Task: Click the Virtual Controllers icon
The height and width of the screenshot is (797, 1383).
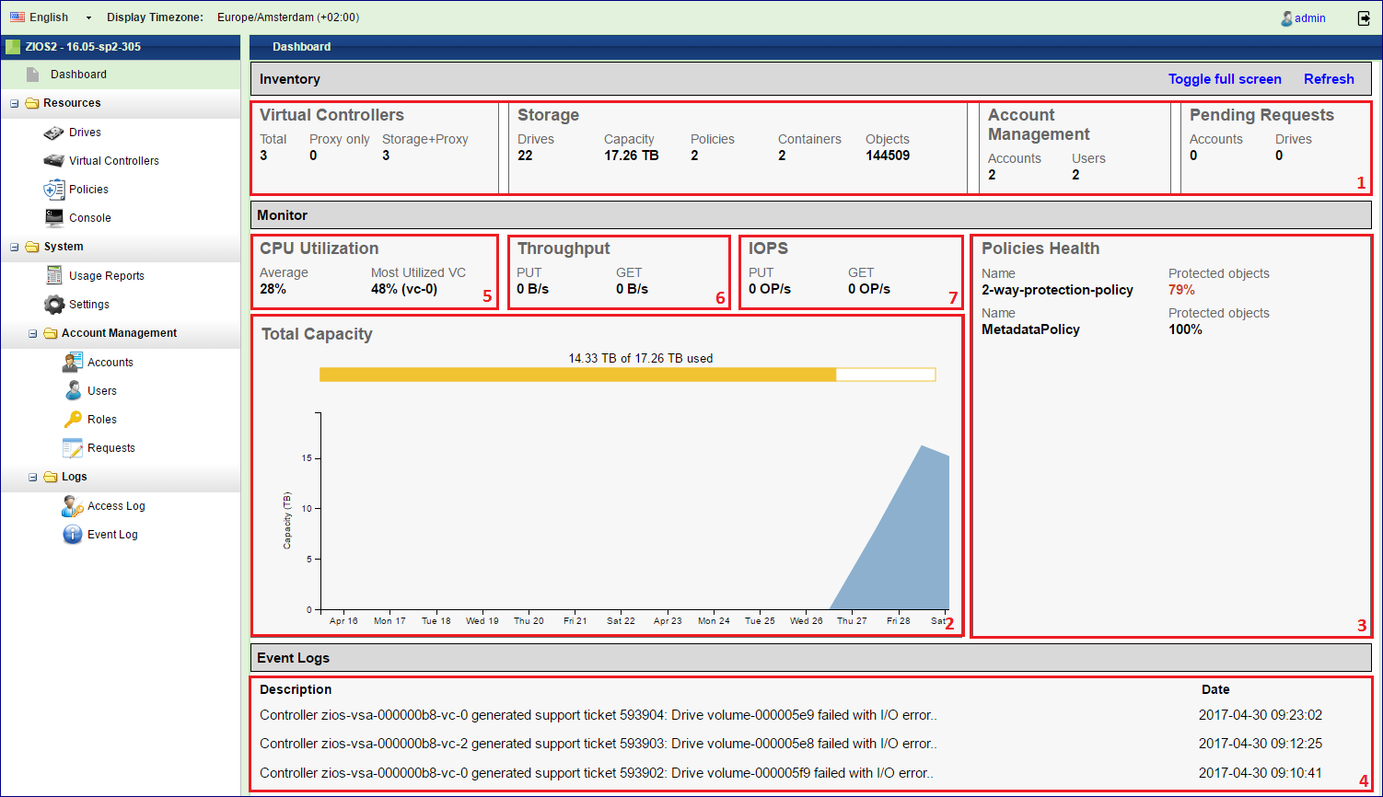Action: coord(53,160)
